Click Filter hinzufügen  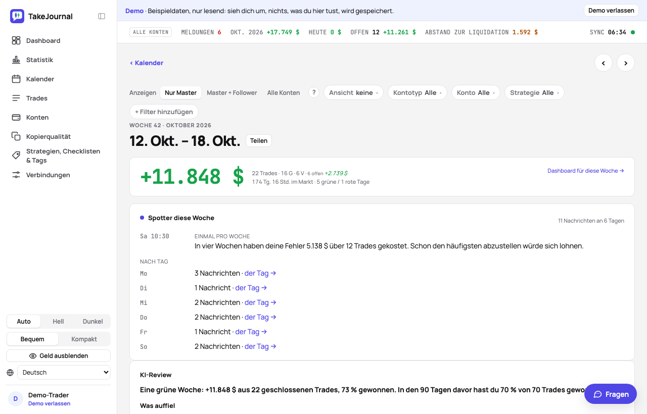pos(164,112)
